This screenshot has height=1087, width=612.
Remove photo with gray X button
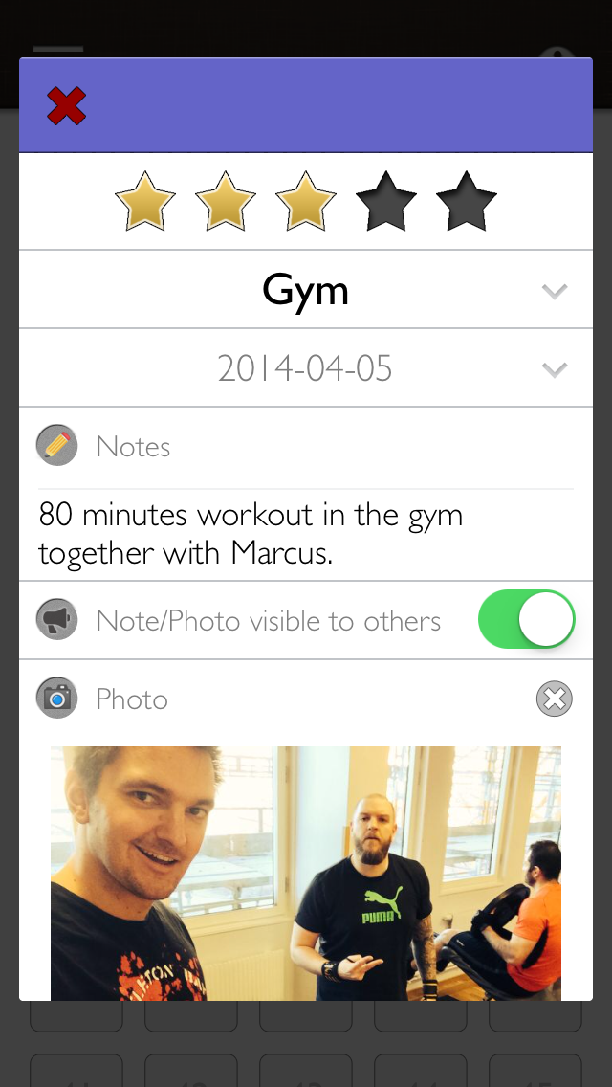click(x=555, y=699)
